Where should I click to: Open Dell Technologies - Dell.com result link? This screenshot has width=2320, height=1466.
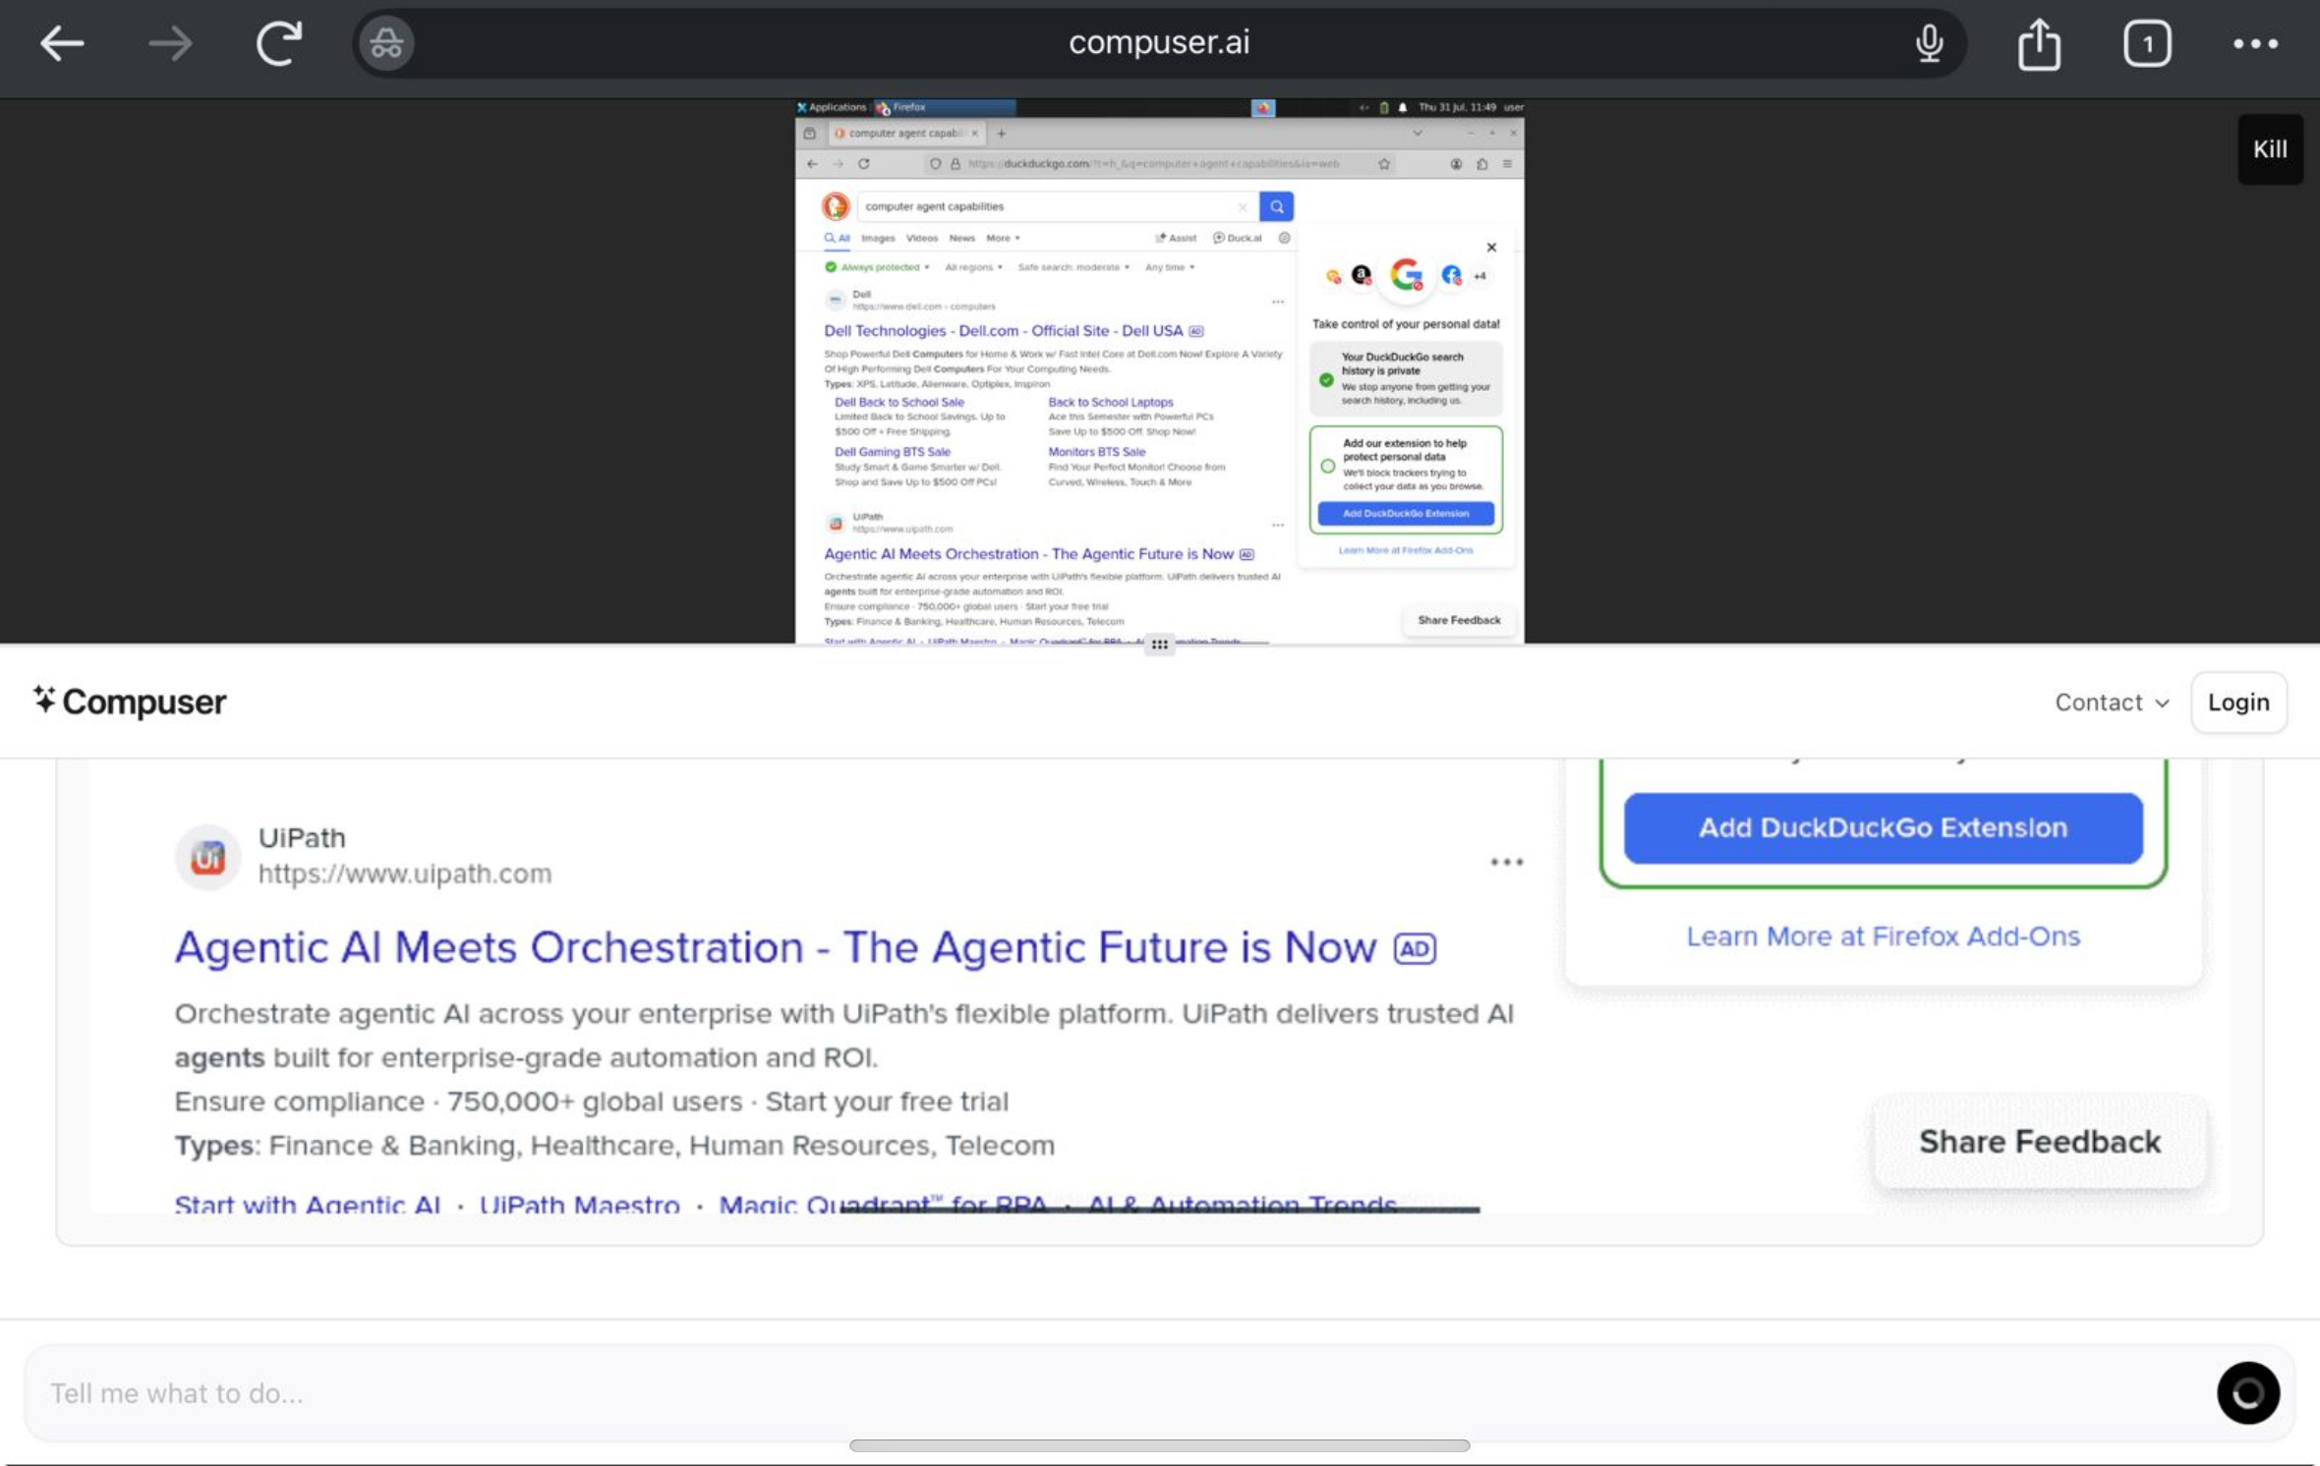point(1003,331)
